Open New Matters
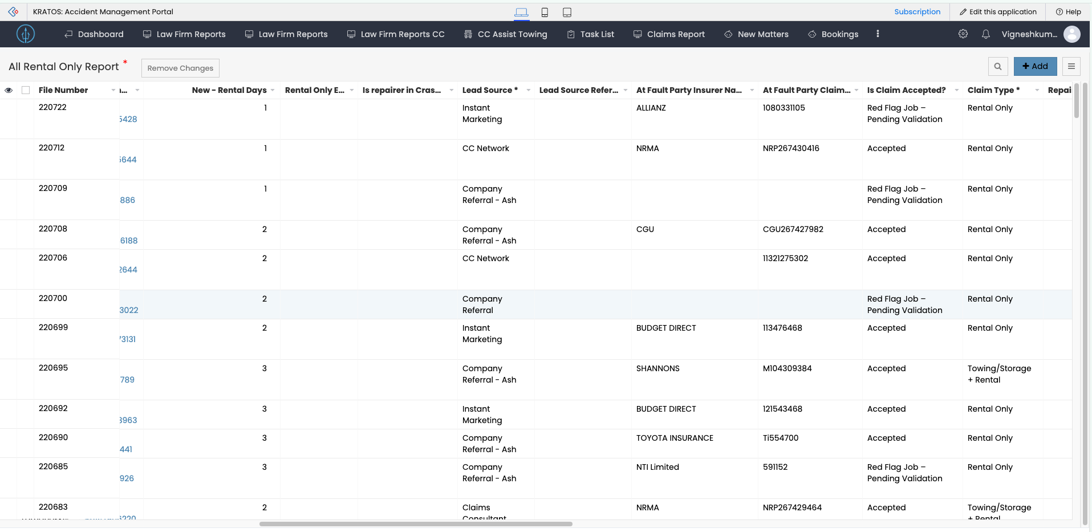The height and width of the screenshot is (532, 1092). (757, 34)
